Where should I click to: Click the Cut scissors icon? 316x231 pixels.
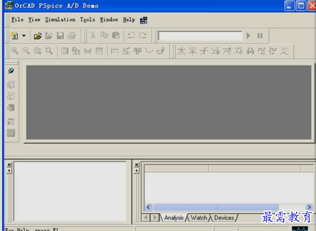93,35
